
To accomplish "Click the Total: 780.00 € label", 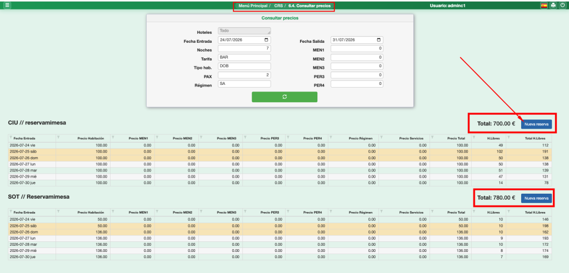I will click(x=496, y=198).
